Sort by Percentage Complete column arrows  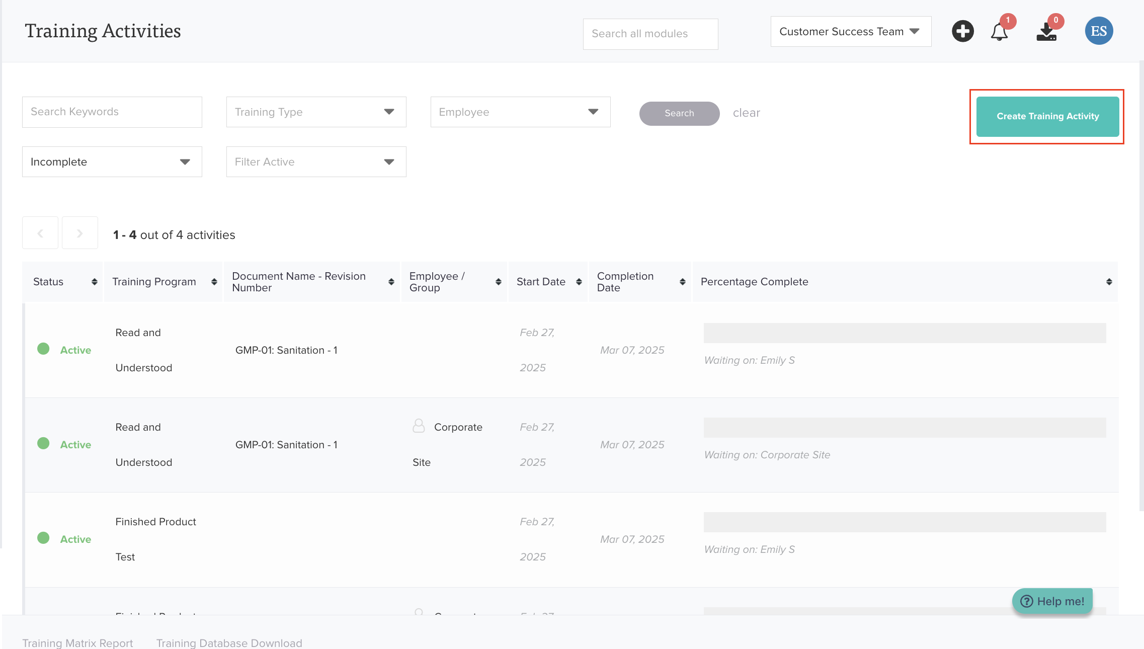[x=1109, y=282]
